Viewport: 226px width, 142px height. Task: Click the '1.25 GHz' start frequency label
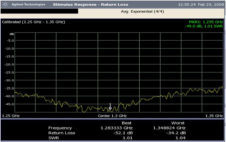tap(11, 116)
